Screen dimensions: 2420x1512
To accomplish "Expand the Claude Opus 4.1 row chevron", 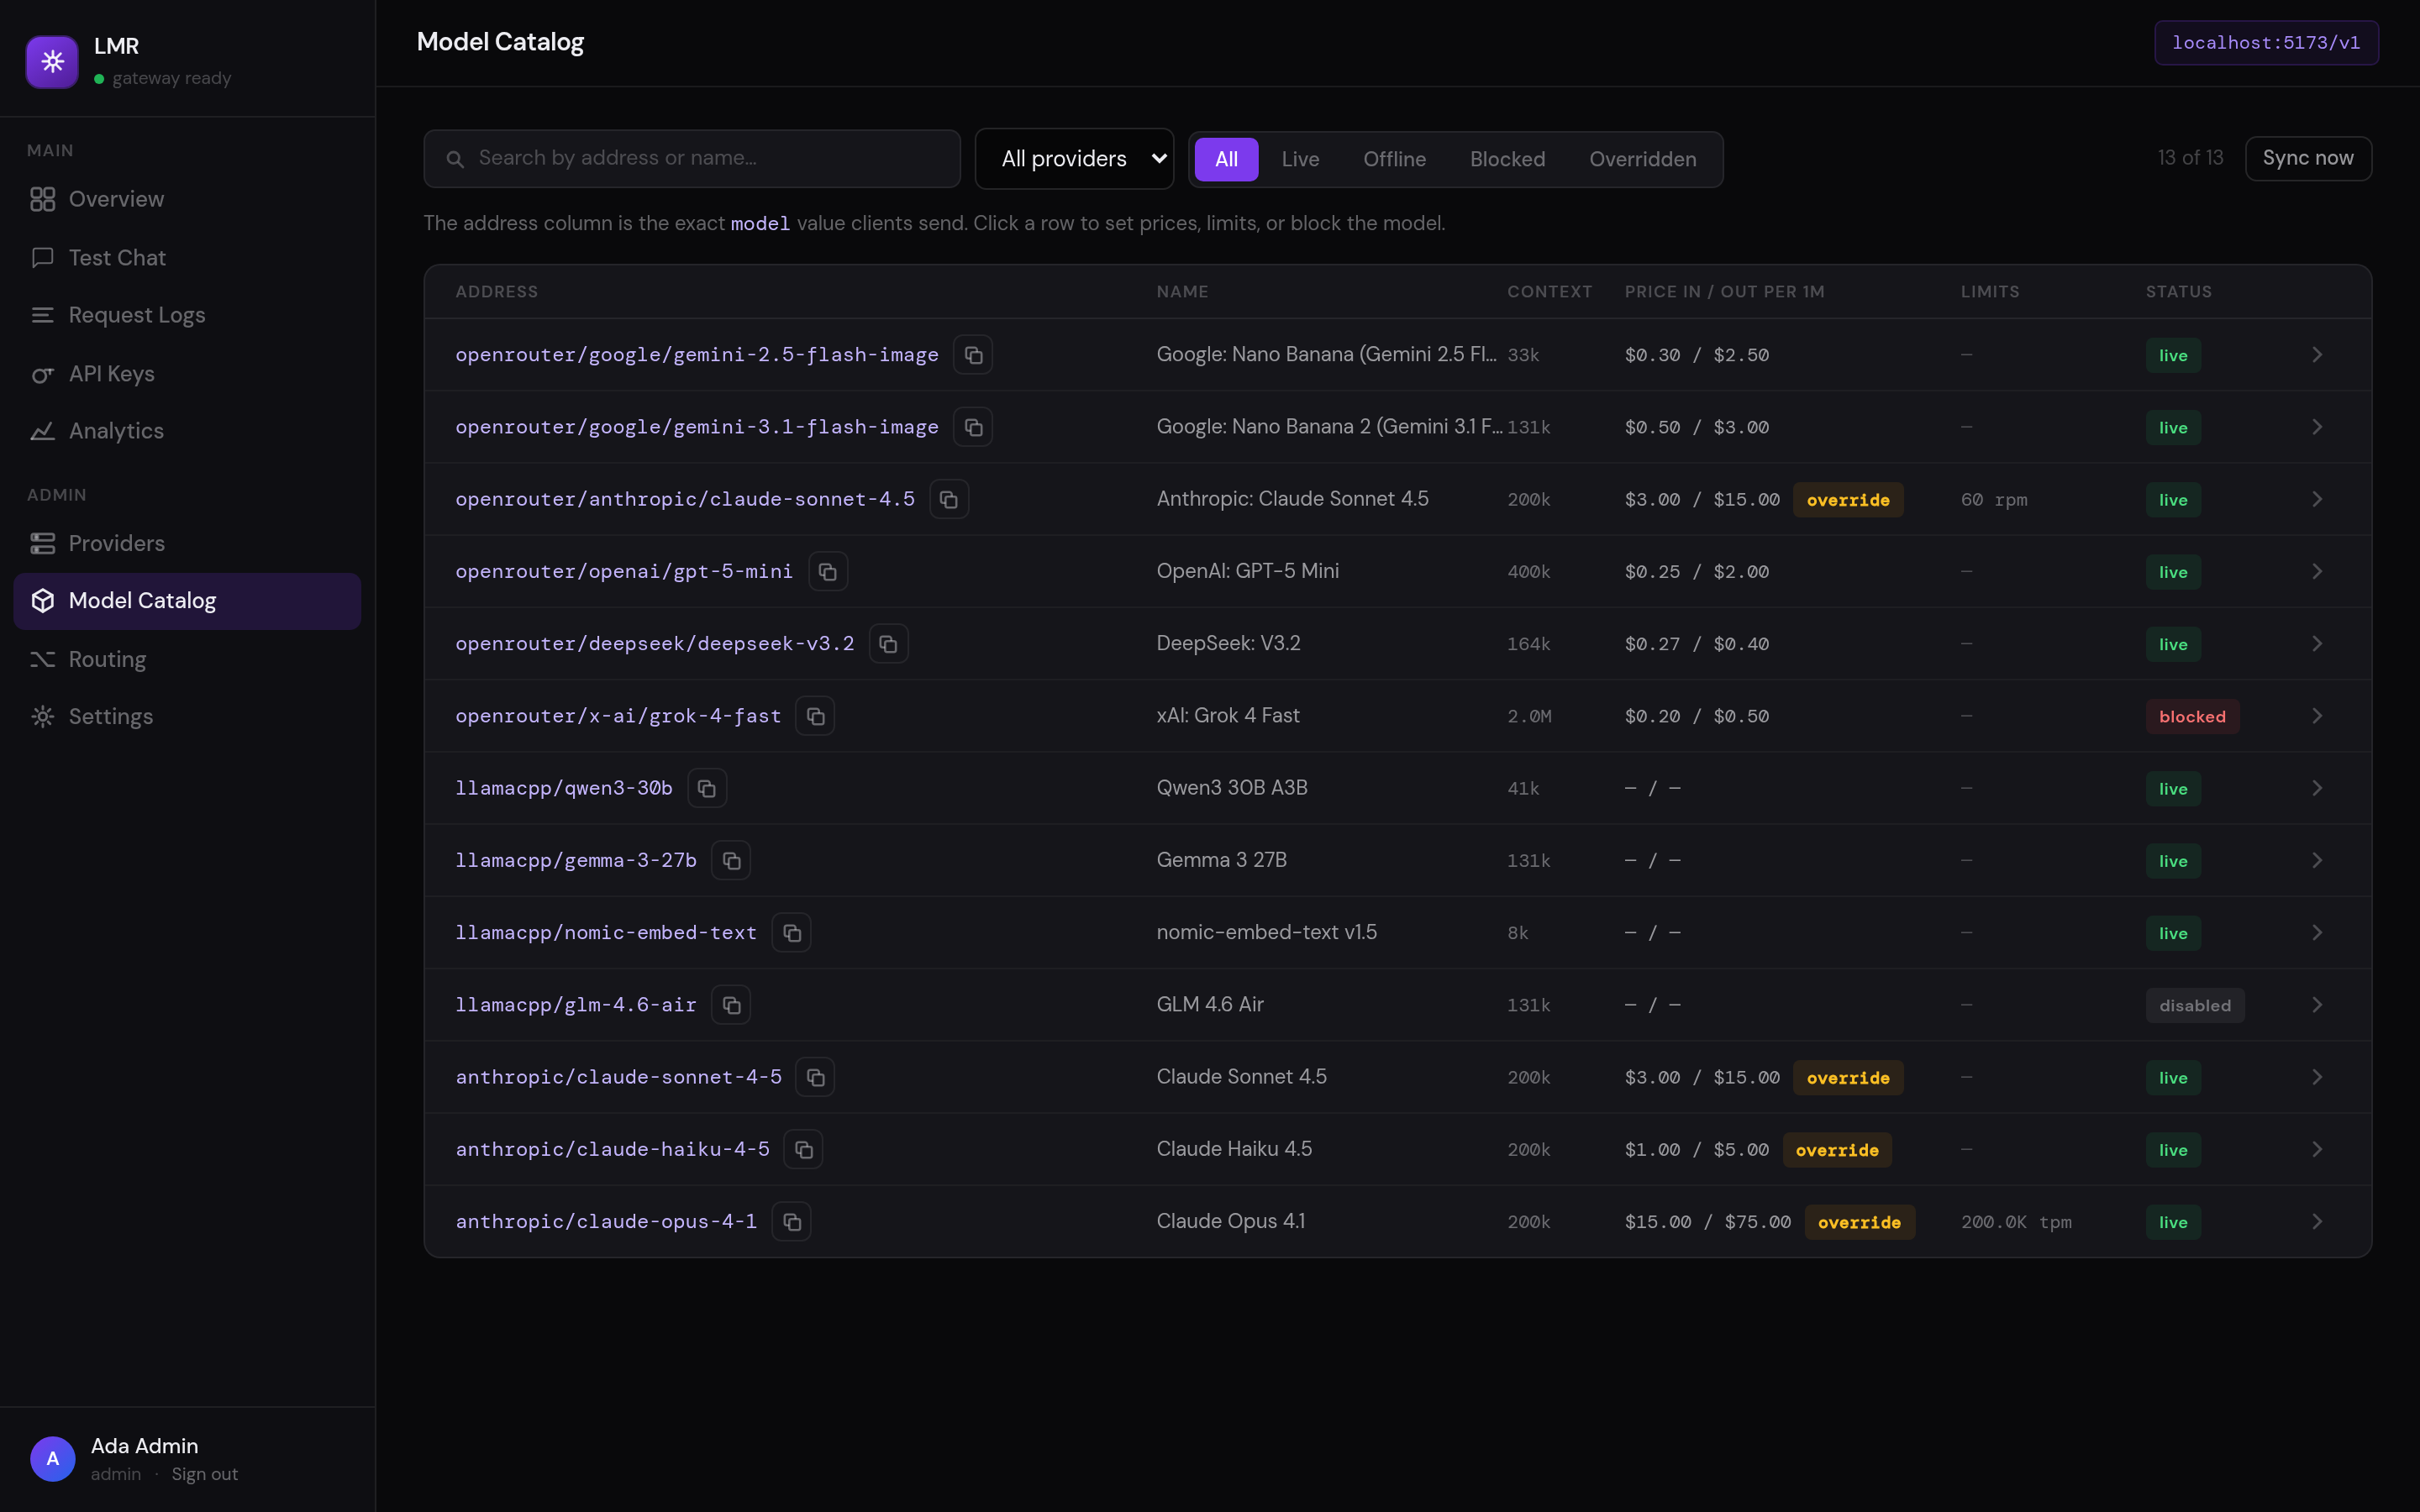I will 2317,1222.
